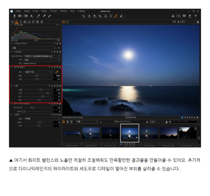The height and width of the screenshot is (196, 210).
Task: Switch viewer to multi-view grid icon
Action: click(x=64, y=22)
